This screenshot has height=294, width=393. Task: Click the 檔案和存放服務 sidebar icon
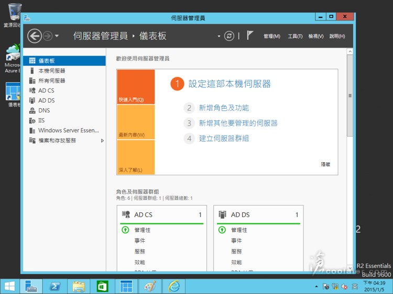[x=32, y=140]
